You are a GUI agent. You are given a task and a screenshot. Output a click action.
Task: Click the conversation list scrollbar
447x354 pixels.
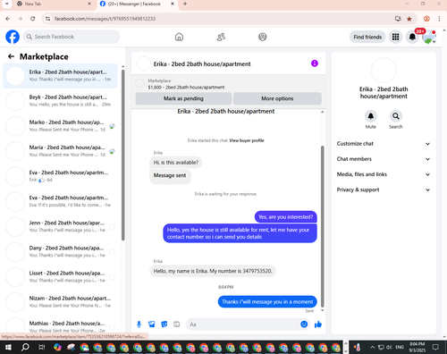tap(123, 155)
